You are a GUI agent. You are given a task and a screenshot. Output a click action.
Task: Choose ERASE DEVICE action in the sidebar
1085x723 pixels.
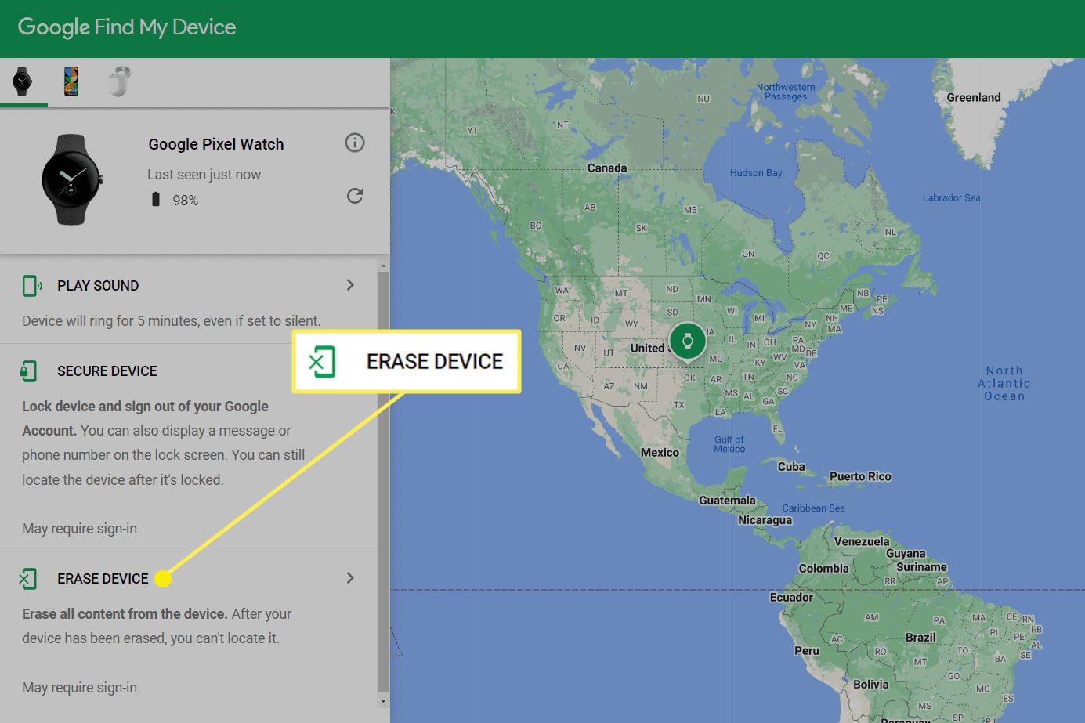103,579
